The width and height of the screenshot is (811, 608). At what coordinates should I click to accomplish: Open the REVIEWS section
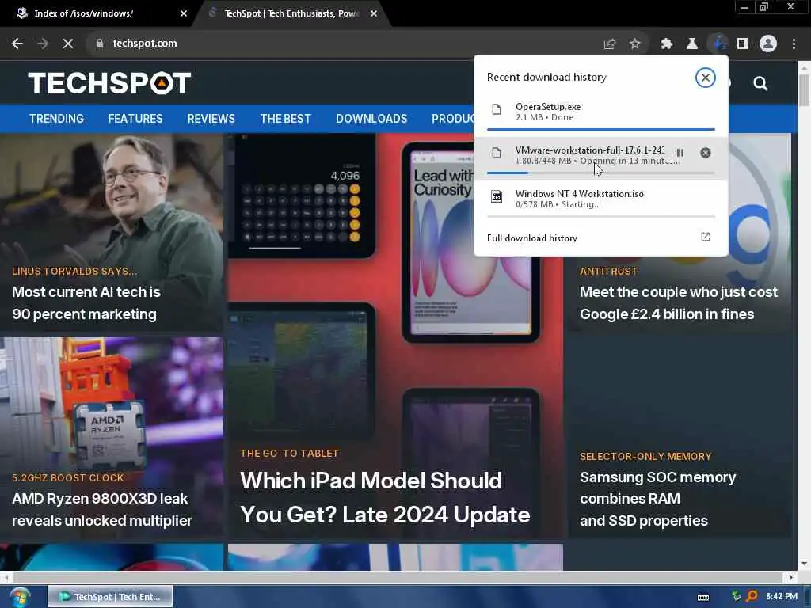tap(211, 119)
